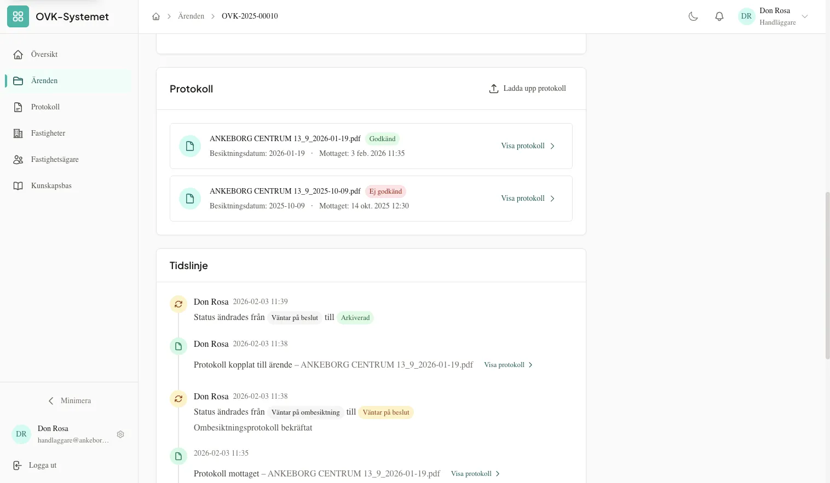830x483 pixels.
Task: Click Logga ut to sign out
Action: tap(43, 465)
